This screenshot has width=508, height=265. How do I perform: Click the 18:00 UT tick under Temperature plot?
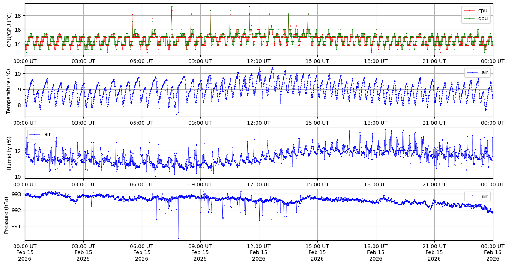pos(376,123)
